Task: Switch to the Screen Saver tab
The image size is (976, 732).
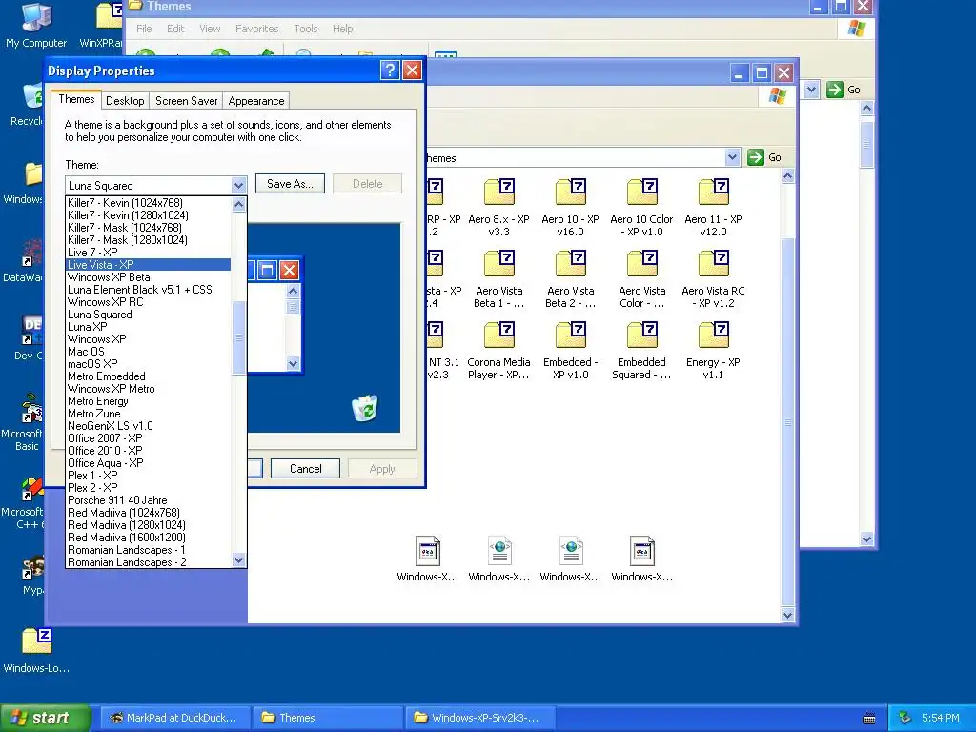Action: [x=186, y=101]
